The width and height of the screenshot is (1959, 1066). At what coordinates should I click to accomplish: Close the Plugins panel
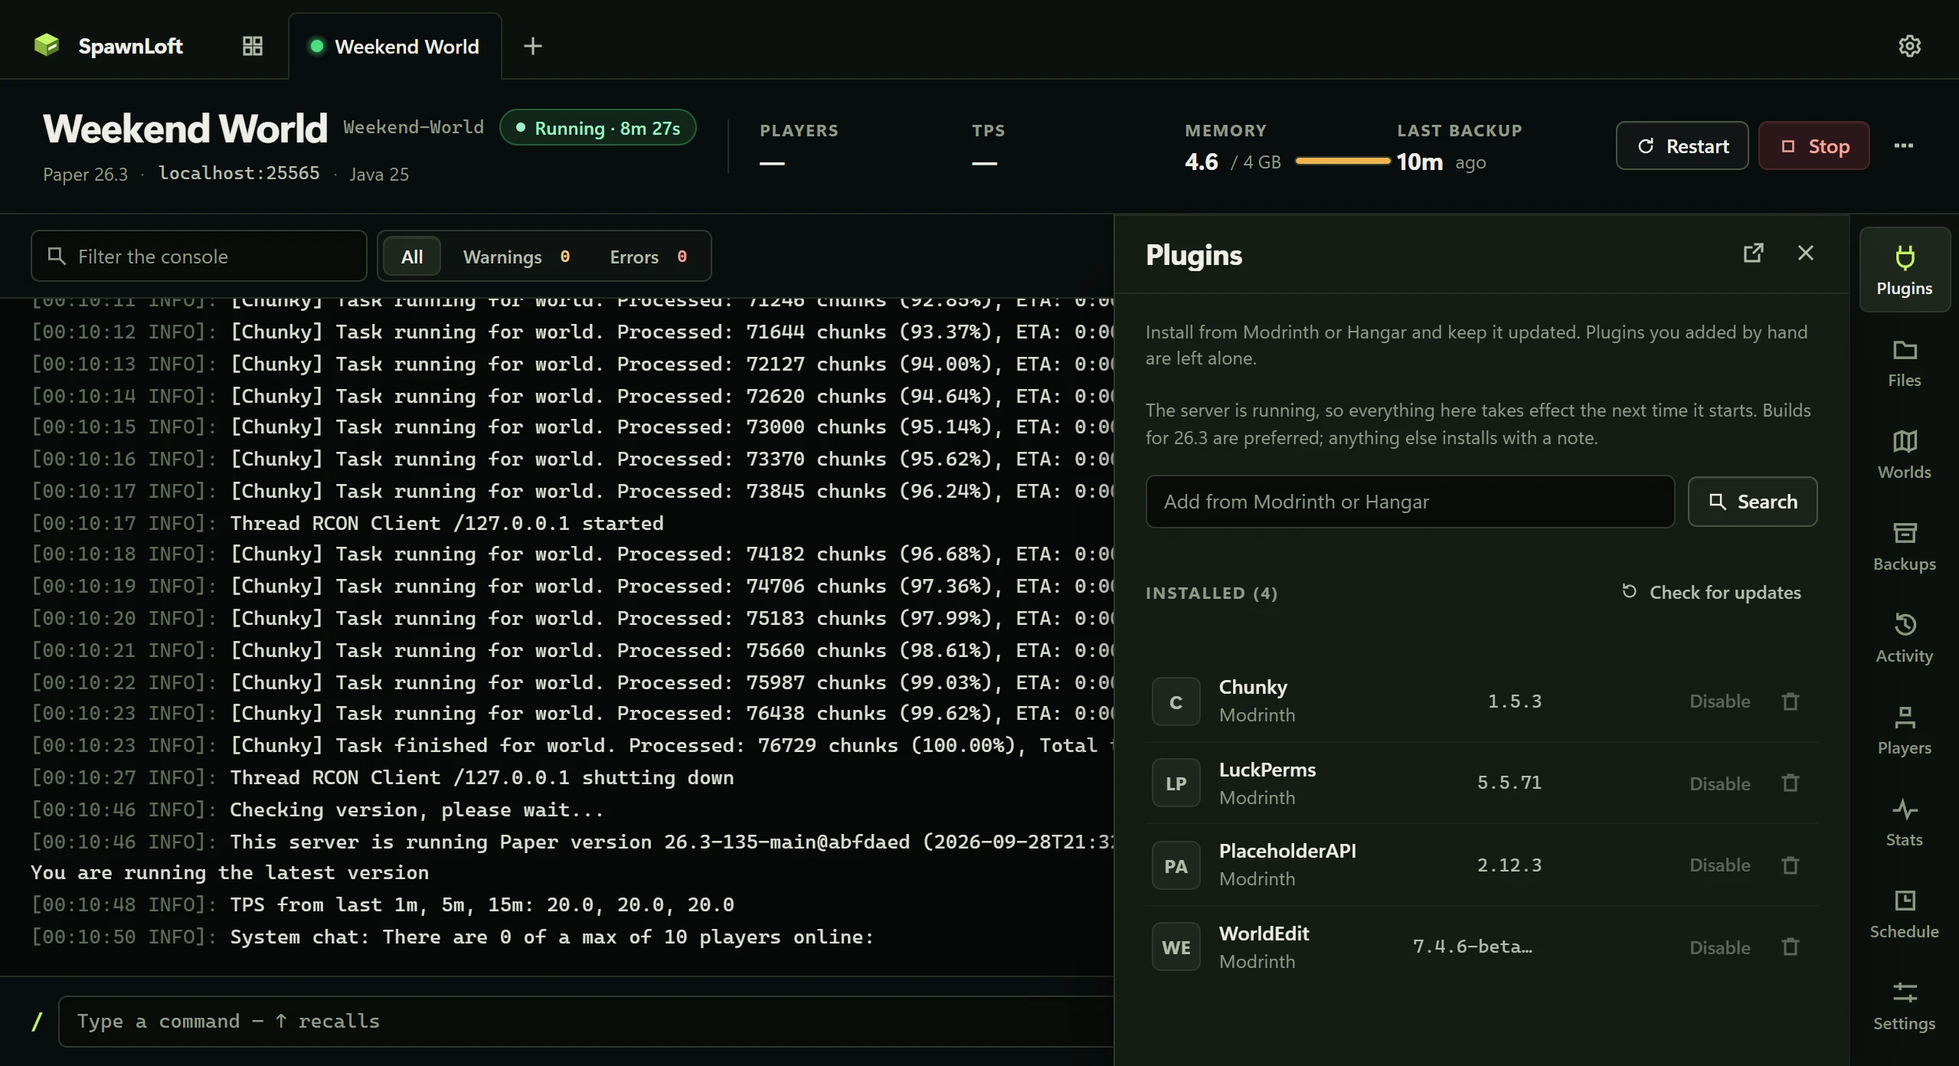[1805, 253]
